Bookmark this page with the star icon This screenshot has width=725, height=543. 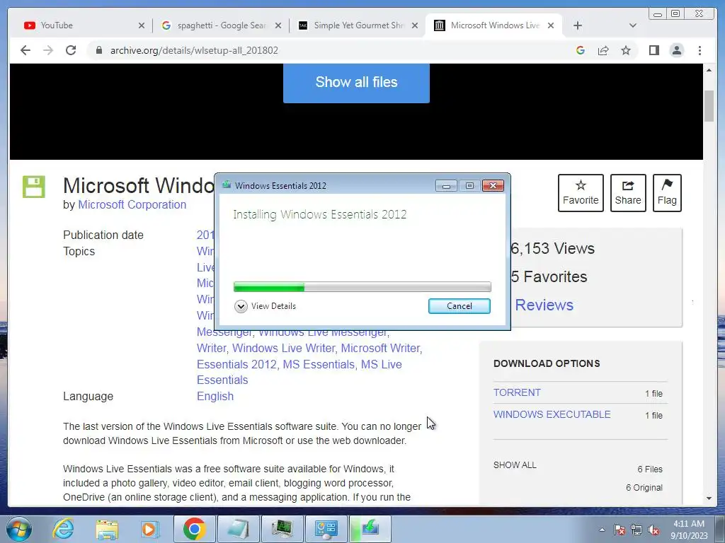(x=626, y=50)
